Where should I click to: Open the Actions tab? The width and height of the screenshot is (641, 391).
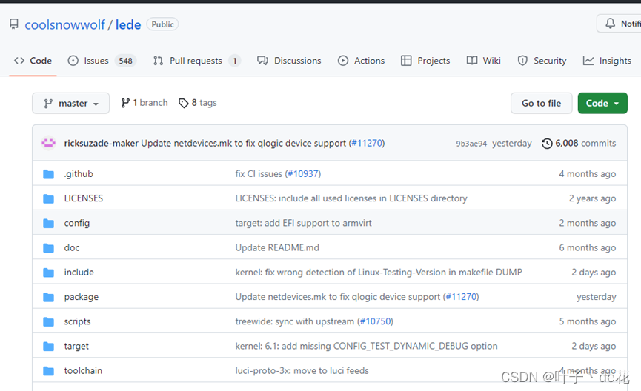click(x=361, y=61)
